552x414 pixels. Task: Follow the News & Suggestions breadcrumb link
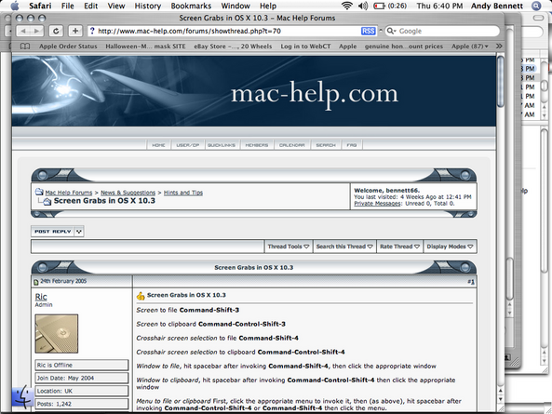tap(128, 193)
